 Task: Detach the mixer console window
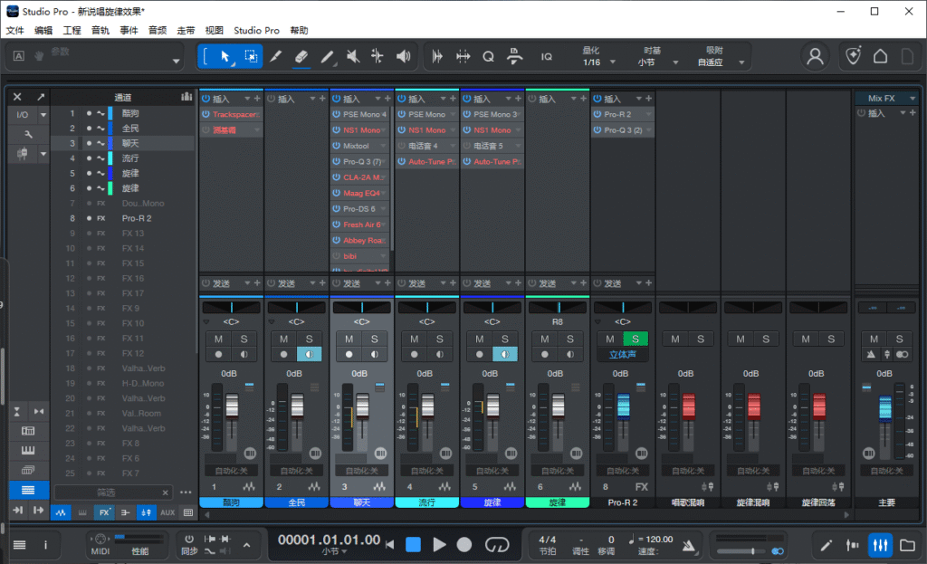[40, 96]
